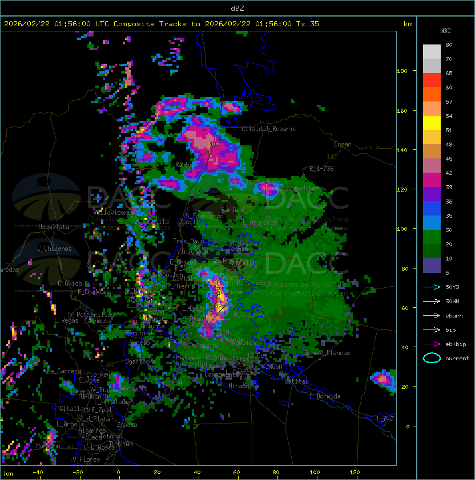Select the 'Tres_Mayo' map label
The image size is (475, 480).
(188, 241)
